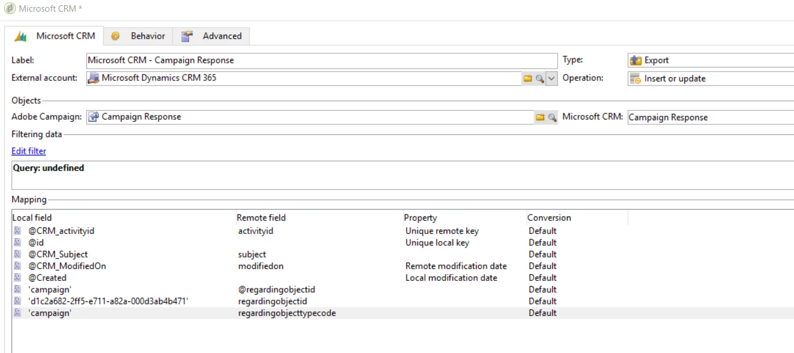The height and width of the screenshot is (353, 794).
Task: Click the Insert or update operation icon
Action: [x=635, y=79]
